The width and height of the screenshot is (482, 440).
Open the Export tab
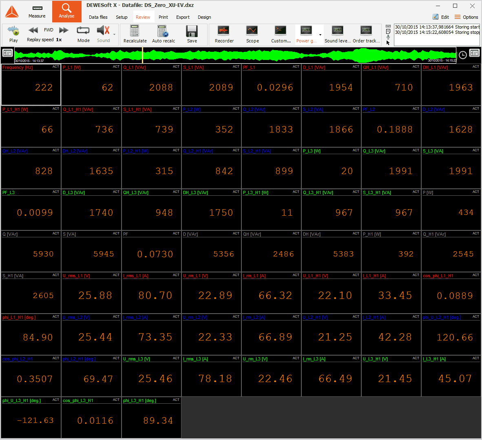183,17
